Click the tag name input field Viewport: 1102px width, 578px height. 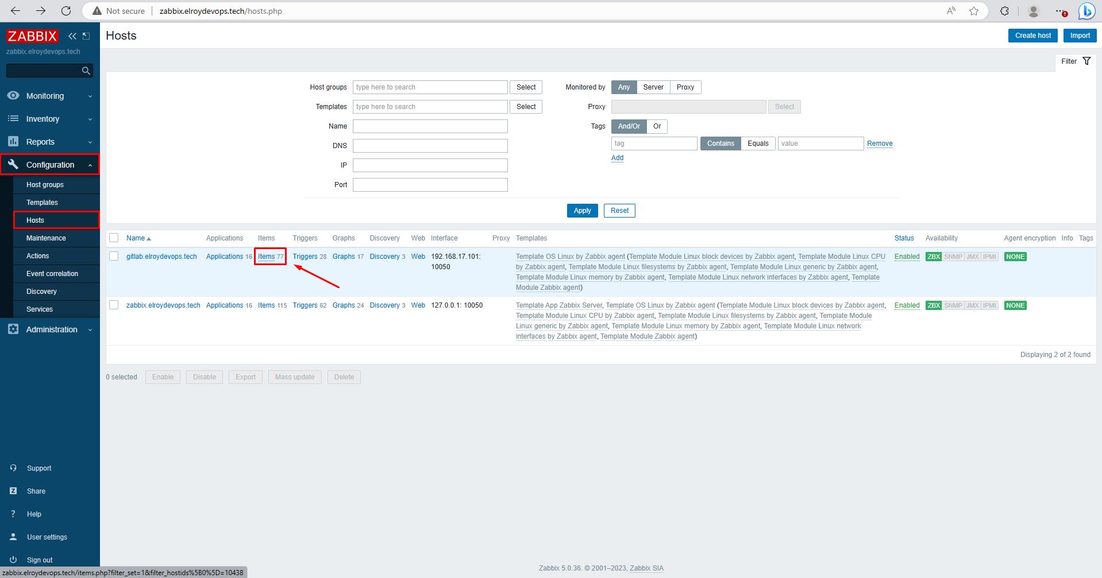point(654,143)
